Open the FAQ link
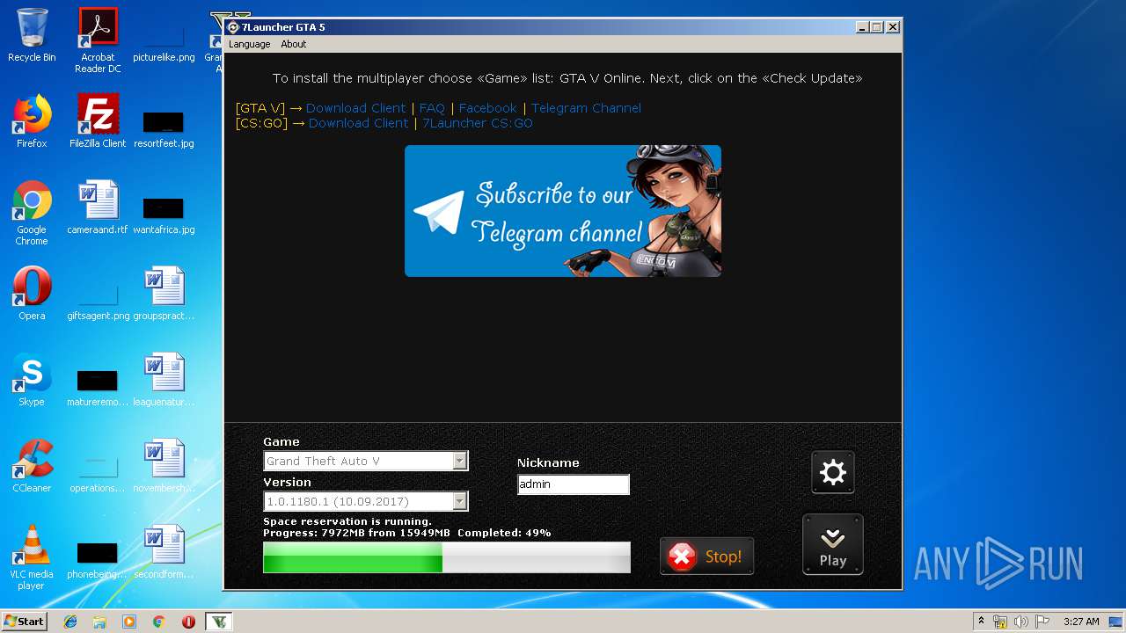Viewport: 1126px width, 633px height. click(x=432, y=108)
